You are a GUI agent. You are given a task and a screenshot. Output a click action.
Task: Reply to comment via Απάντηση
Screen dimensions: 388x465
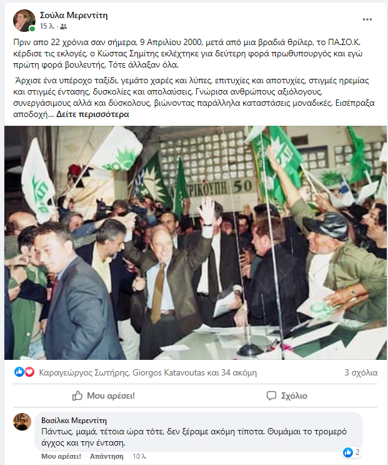coord(107,456)
